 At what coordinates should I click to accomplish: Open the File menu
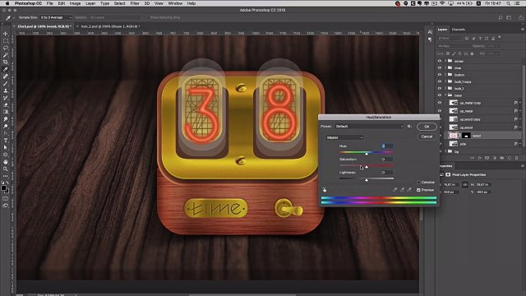pyautogui.click(x=49, y=3)
